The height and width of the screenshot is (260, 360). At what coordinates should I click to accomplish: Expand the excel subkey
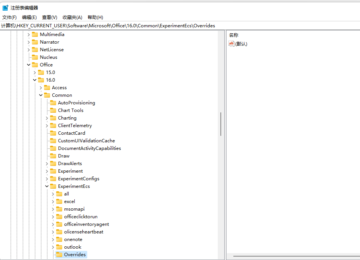click(x=53, y=202)
